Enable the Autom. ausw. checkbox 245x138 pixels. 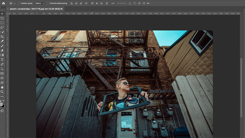[x=19, y=3]
